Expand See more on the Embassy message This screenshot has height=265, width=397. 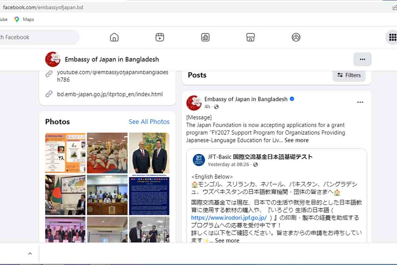(x=296, y=140)
